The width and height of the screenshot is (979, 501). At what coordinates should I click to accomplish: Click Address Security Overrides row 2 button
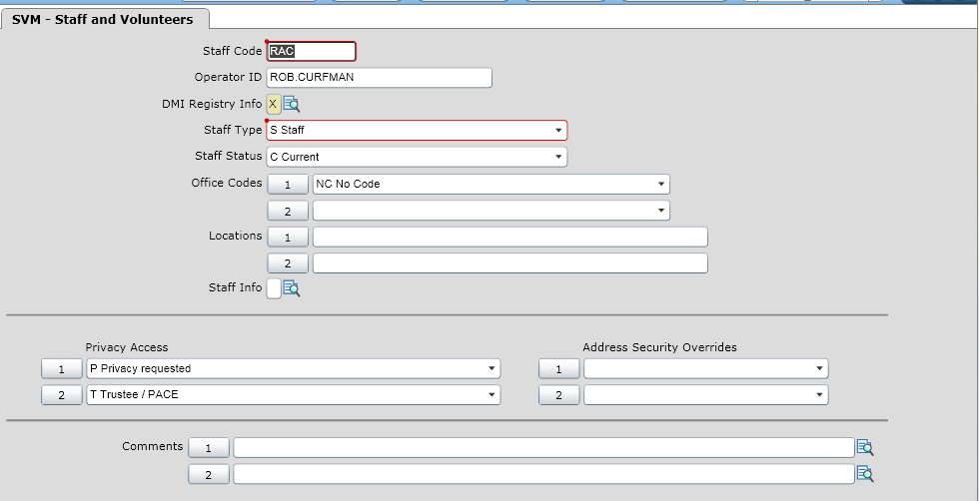(x=558, y=395)
